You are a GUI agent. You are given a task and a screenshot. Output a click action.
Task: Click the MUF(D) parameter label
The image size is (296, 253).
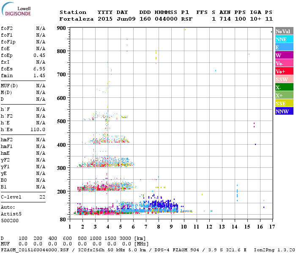tap(9, 86)
